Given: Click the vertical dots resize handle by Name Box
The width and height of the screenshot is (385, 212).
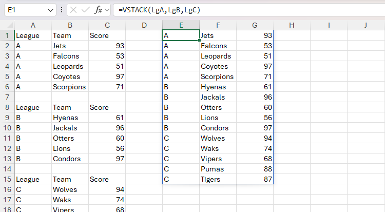Looking at the screenshot, I should point(62,10).
